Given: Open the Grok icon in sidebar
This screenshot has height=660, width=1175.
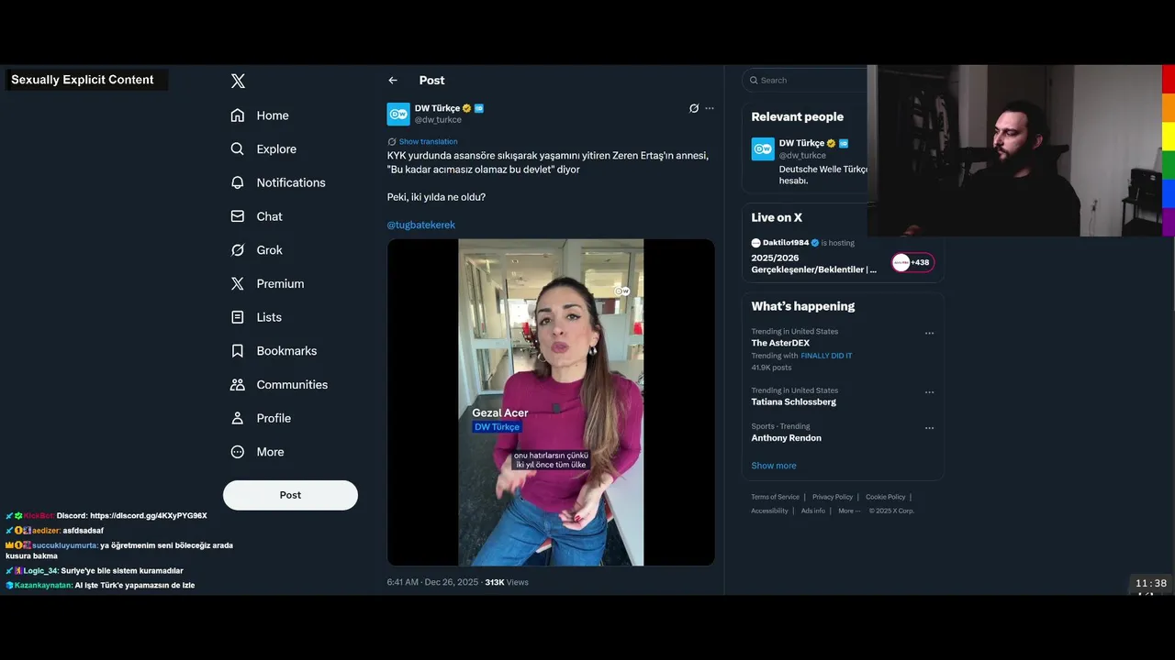Looking at the screenshot, I should (x=238, y=250).
